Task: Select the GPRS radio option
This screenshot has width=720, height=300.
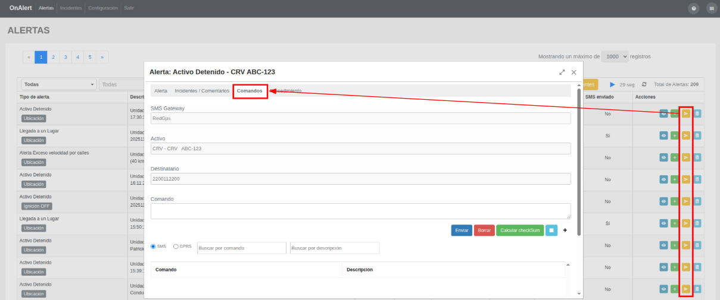Action: click(176, 247)
